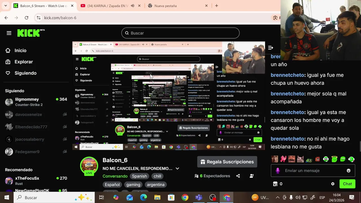Show hidden tray icons chevron
The height and width of the screenshot is (203, 361).
pos(278,197)
